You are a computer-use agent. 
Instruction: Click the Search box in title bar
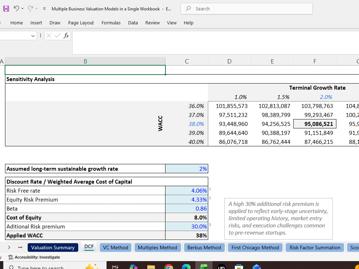(x=247, y=9)
